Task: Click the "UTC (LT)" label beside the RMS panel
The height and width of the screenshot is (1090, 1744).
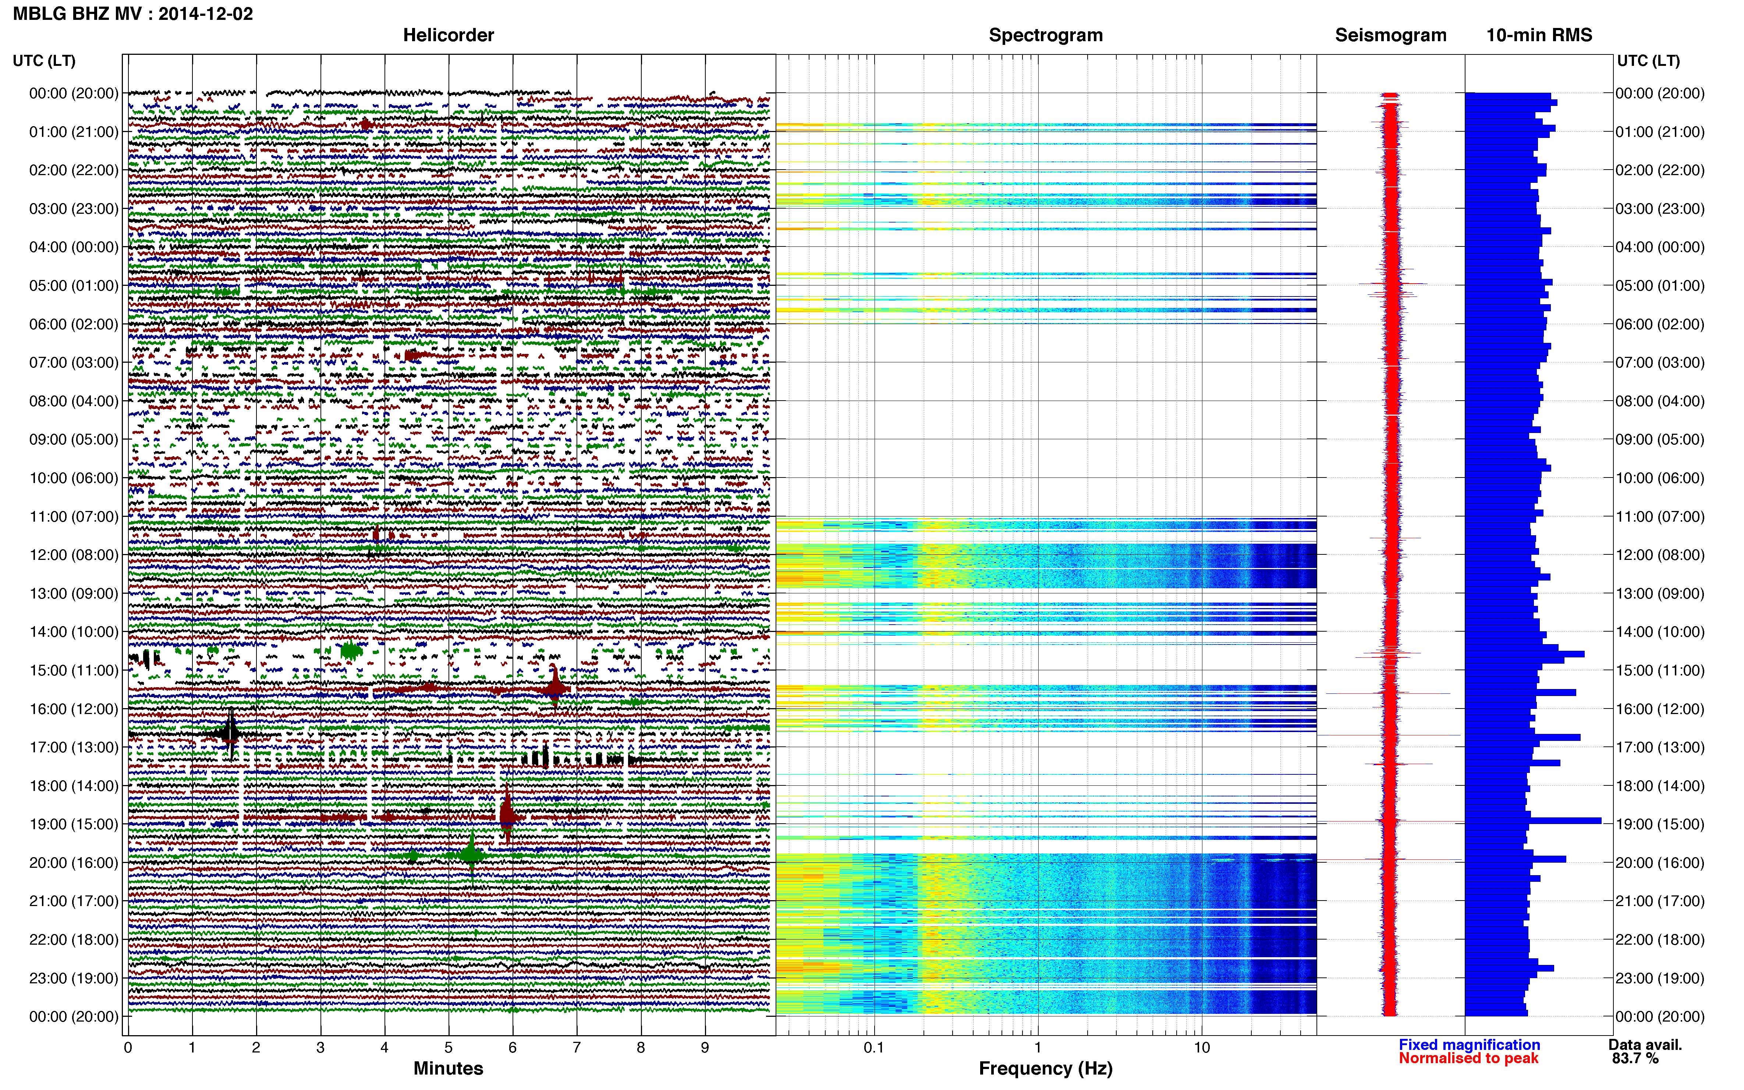Action: (x=1648, y=61)
